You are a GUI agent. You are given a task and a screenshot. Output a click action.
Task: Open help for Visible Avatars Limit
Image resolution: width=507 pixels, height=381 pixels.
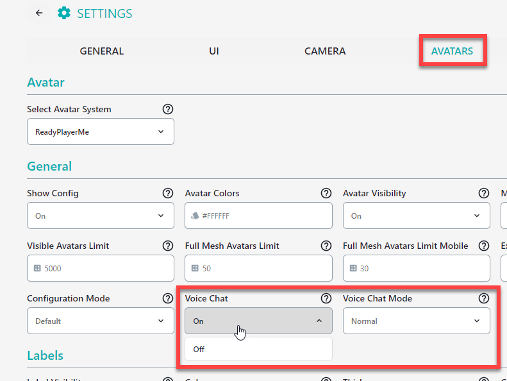[x=168, y=246]
